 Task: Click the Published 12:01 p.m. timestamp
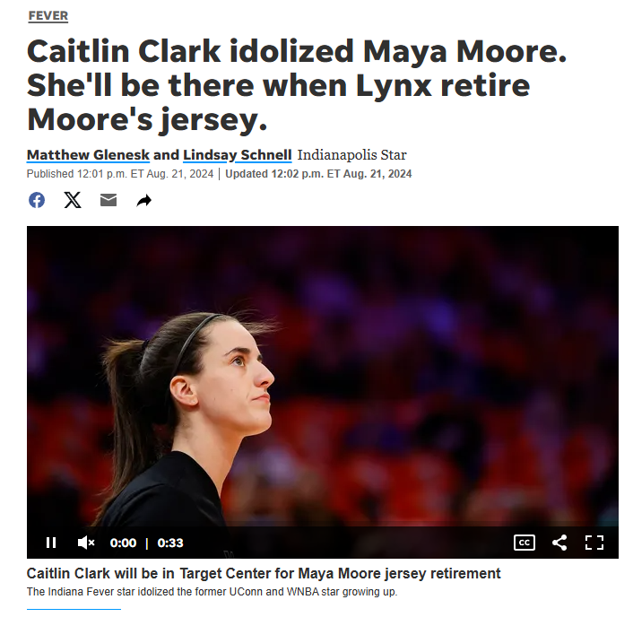click(120, 174)
